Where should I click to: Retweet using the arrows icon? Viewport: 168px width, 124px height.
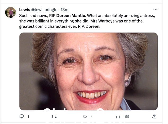pos(54,116)
